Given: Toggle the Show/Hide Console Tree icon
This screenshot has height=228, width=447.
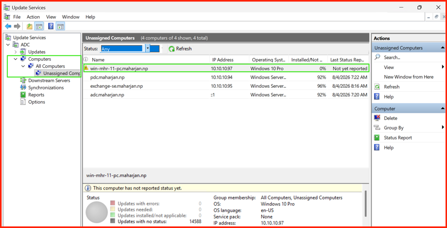Looking at the screenshot, I should 39,26.
